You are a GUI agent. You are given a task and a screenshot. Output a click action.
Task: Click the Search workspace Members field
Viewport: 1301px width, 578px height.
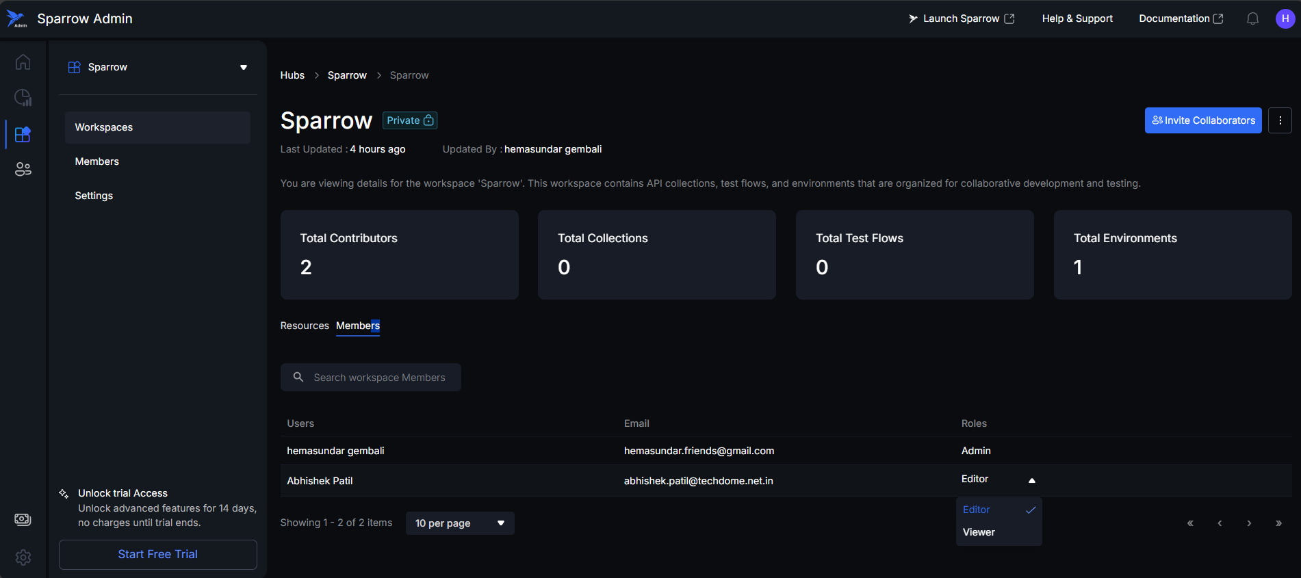[x=378, y=378]
